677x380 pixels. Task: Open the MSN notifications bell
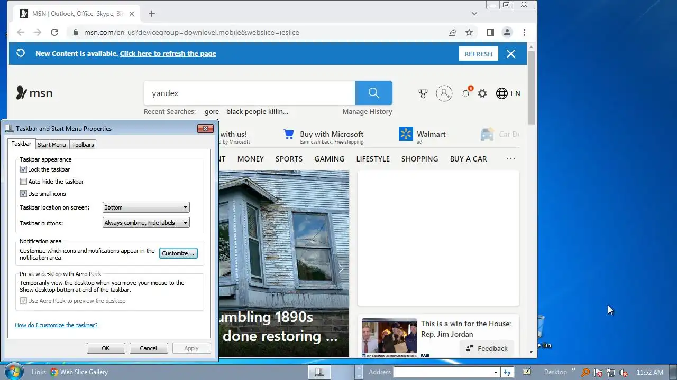click(465, 93)
